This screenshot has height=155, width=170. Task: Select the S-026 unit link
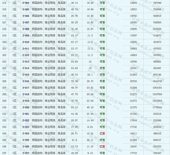(x=25, y=147)
